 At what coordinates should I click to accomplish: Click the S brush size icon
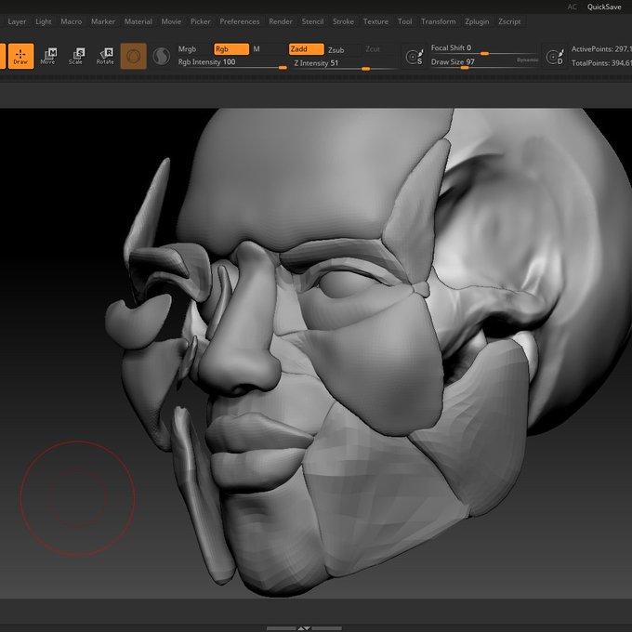[414, 57]
